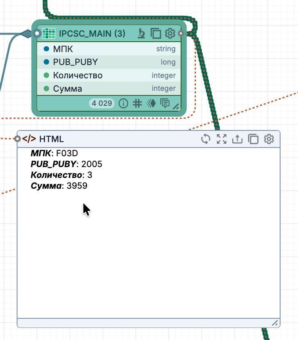Screen dimensions: 298x340
Task: Show info for the IPCSC_MAIN node
Action: click(123, 103)
